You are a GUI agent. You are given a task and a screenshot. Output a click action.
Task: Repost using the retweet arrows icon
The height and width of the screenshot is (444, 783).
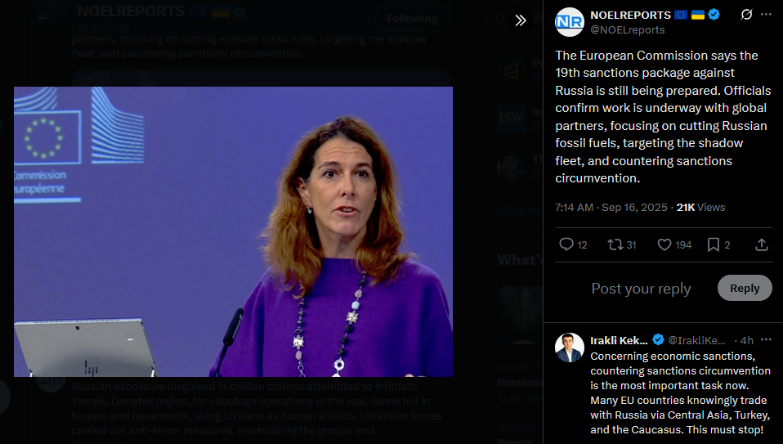coord(615,244)
